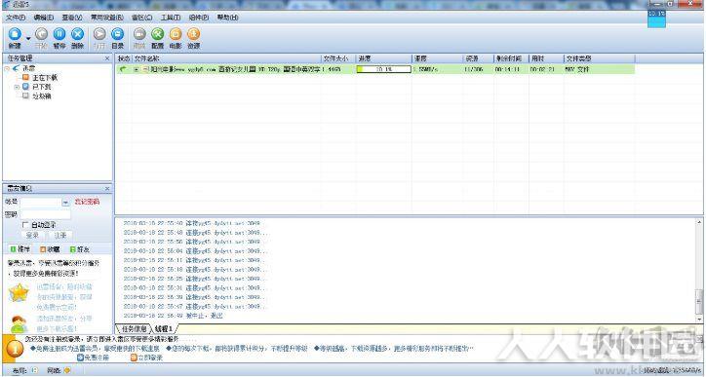Select 已下载 folder in task tree
Image resolution: width=706 pixels, height=377 pixels.
(x=41, y=87)
